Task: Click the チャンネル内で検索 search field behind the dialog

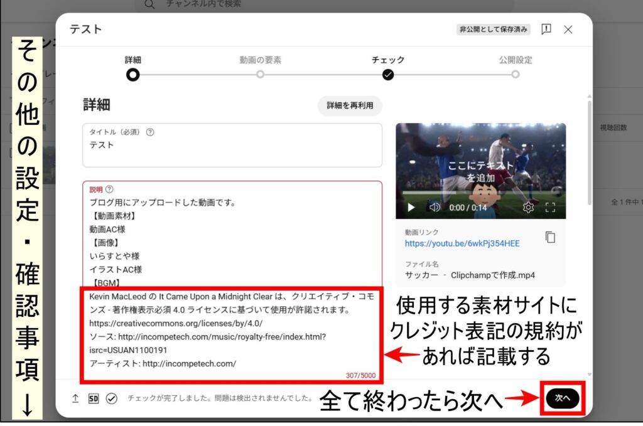Action: 324,4
